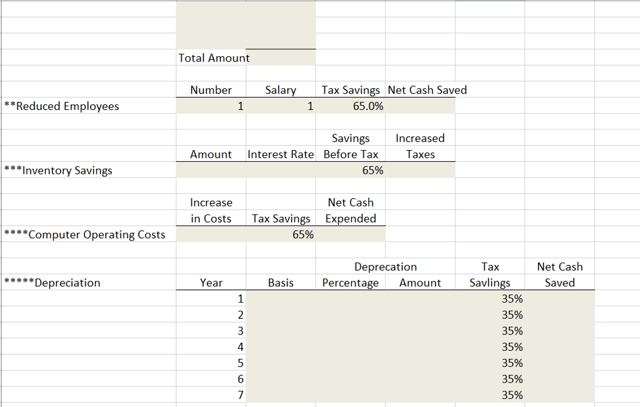
Task: Click the 'Increased' header cell
Action: pos(421,138)
